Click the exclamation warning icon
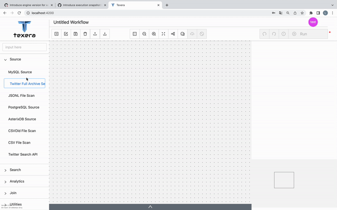Screen dimensions: 337x210 (284, 34)
